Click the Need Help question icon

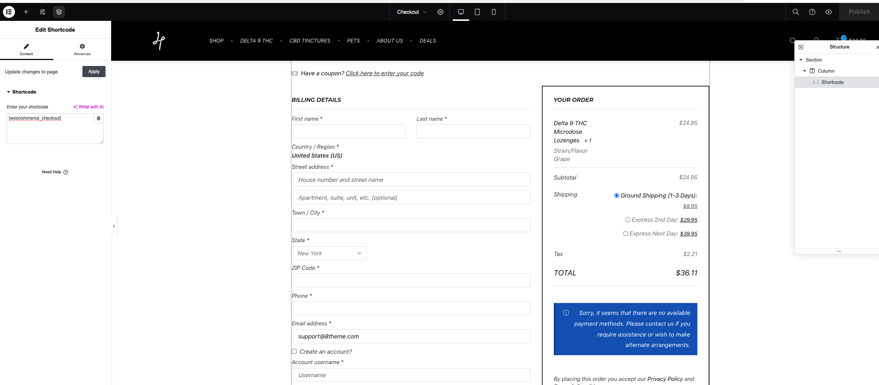66,172
